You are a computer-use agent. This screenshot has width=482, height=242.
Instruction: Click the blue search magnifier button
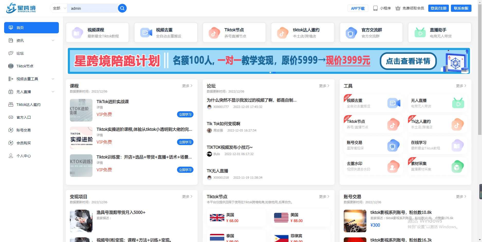(x=122, y=8)
